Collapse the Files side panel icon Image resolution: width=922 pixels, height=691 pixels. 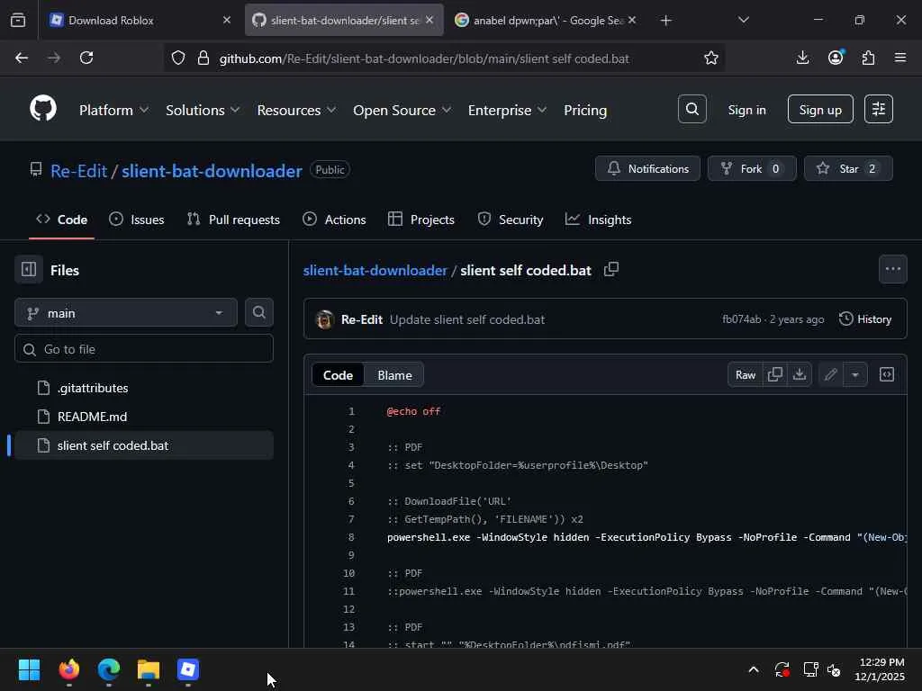pos(29,270)
